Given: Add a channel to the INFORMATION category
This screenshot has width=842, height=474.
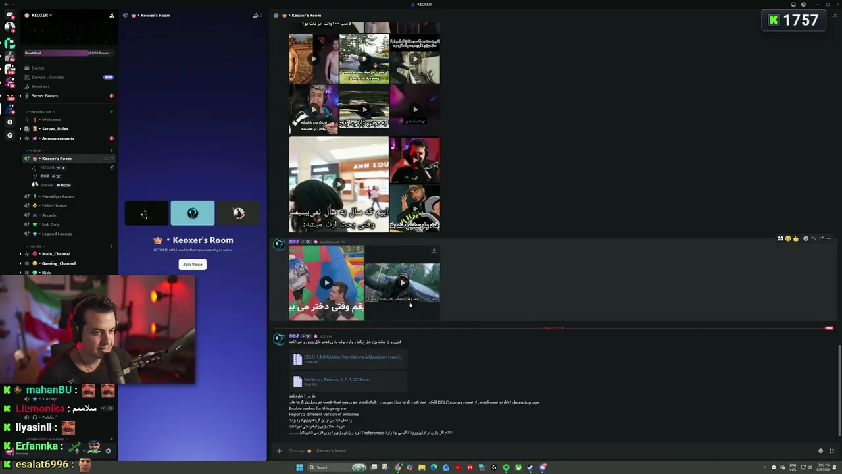Looking at the screenshot, I should (111, 112).
